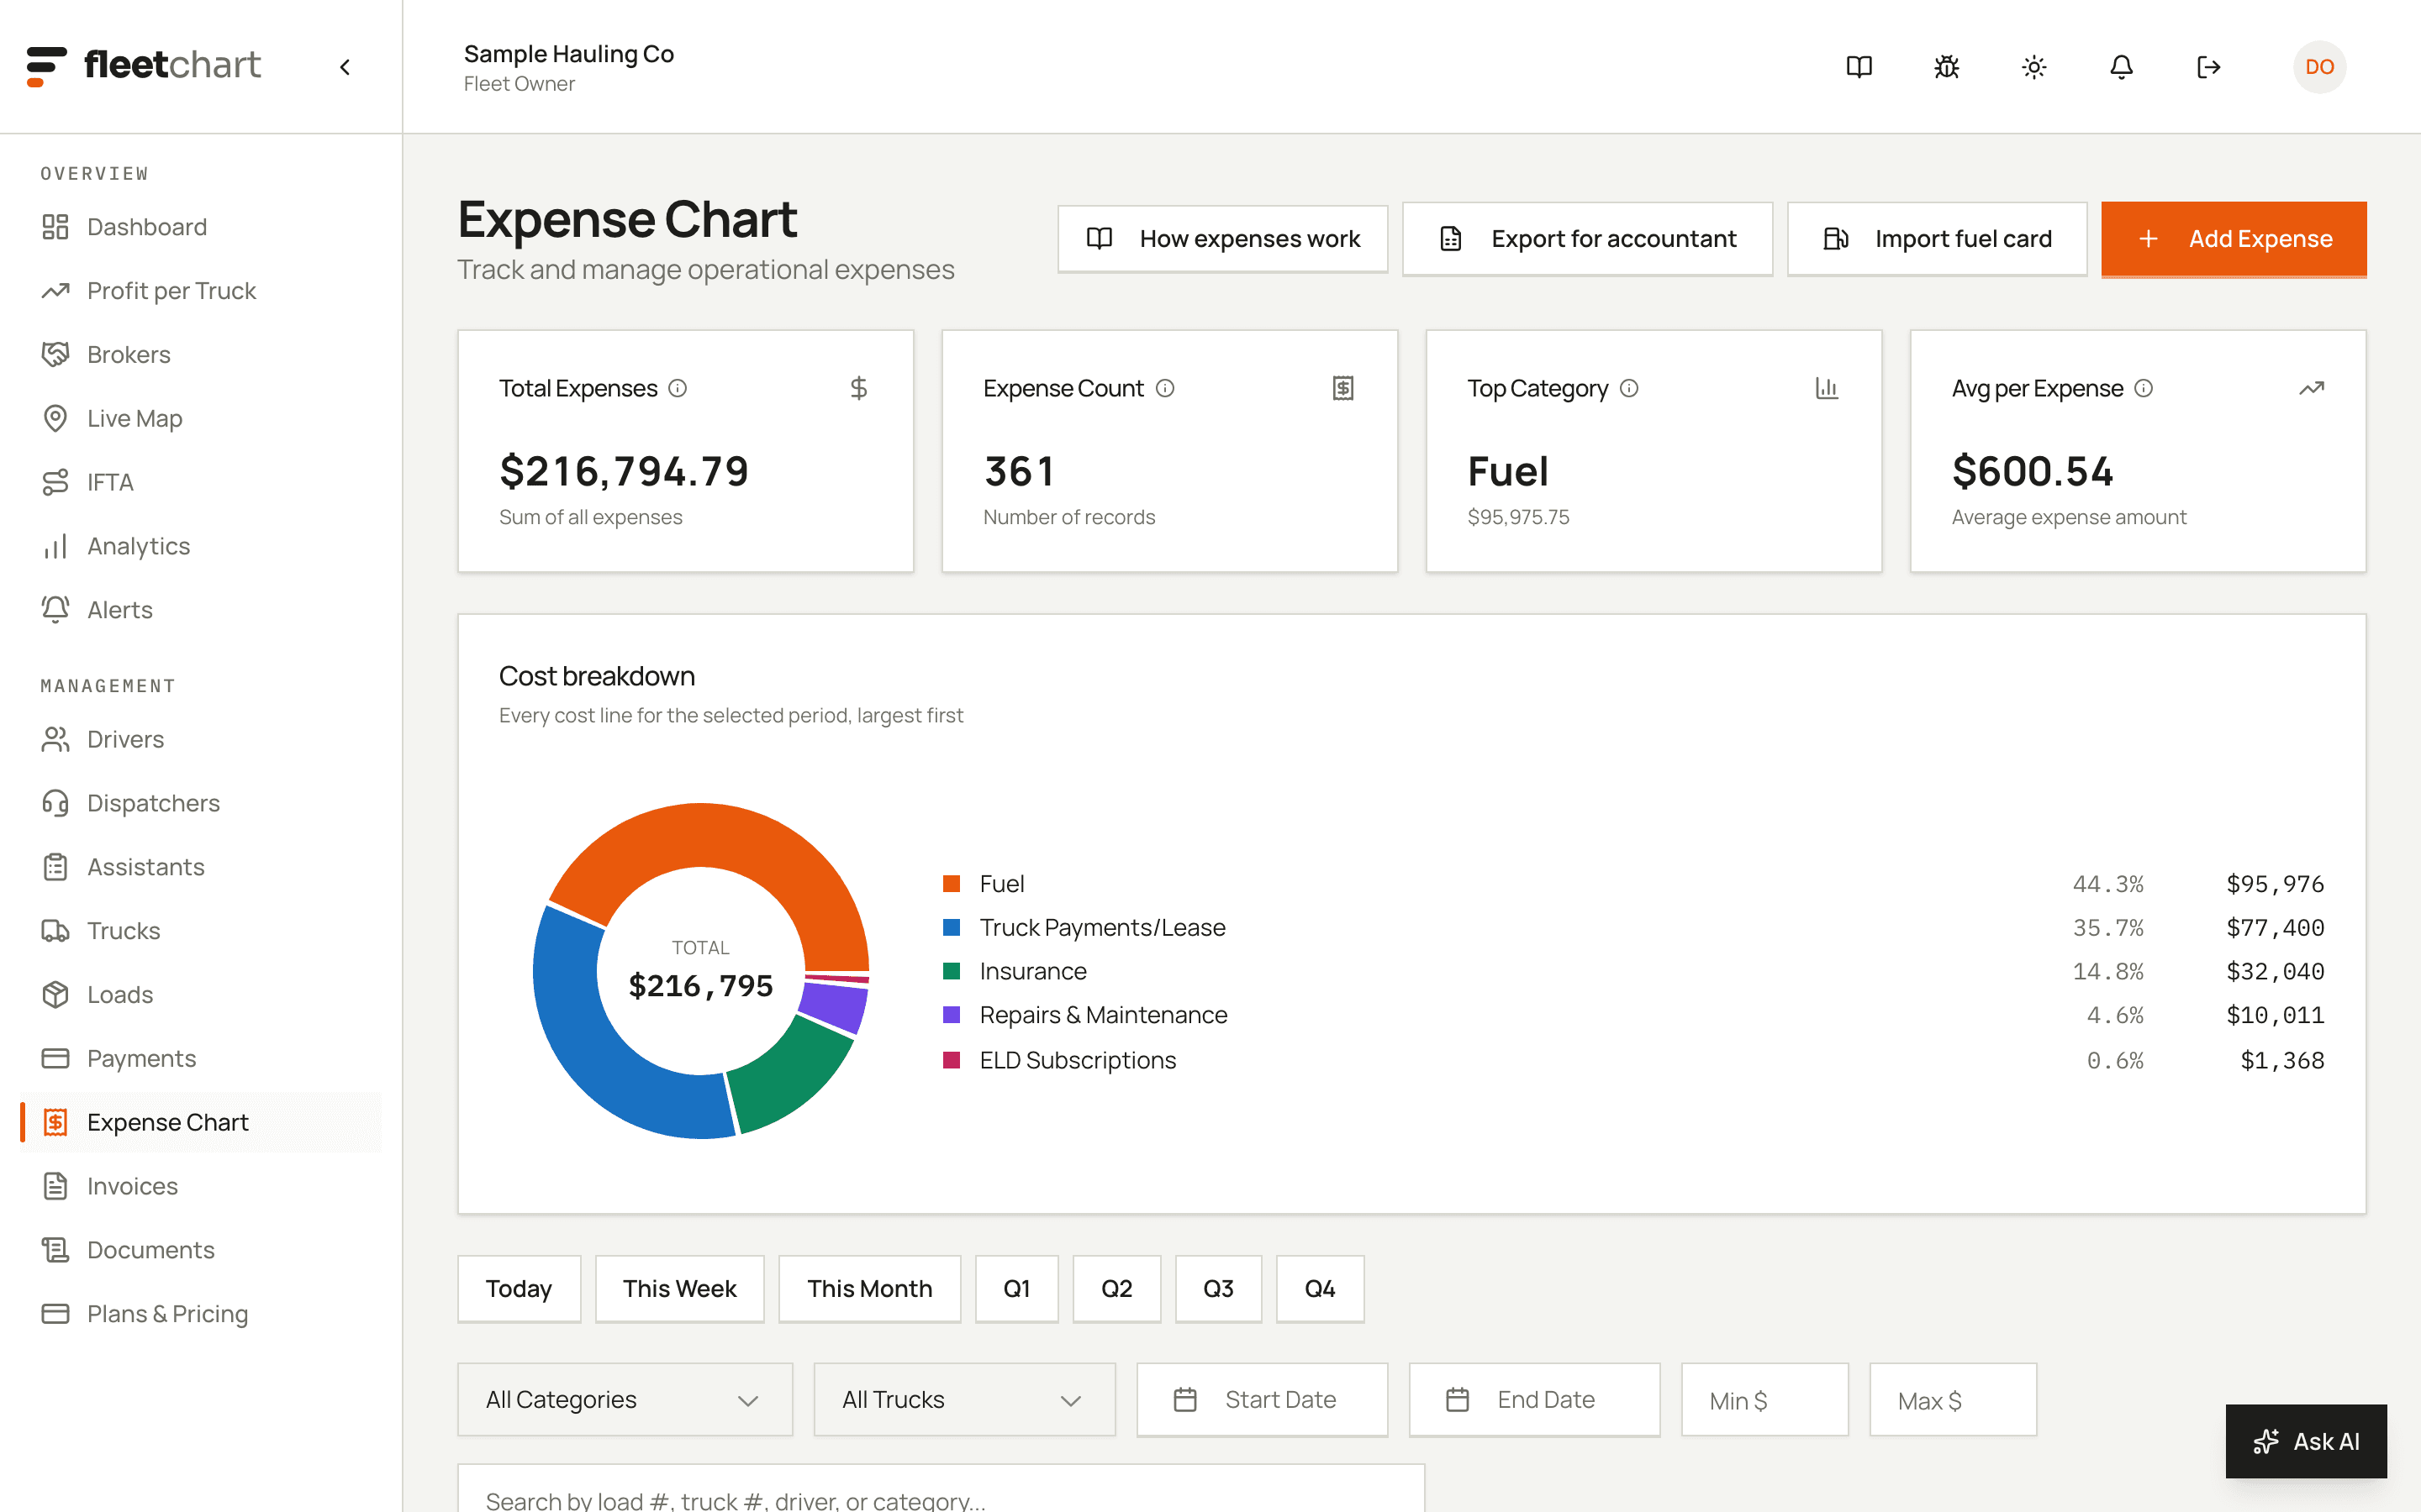
Task: Open the Trucks management page
Action: (200, 931)
